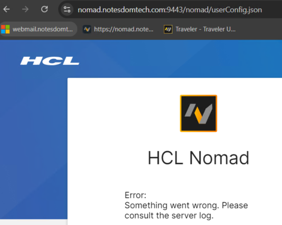Click the Microsoft logo favicon of webmail bookmark
Screen dimensions: 282x225
coord(5,29)
